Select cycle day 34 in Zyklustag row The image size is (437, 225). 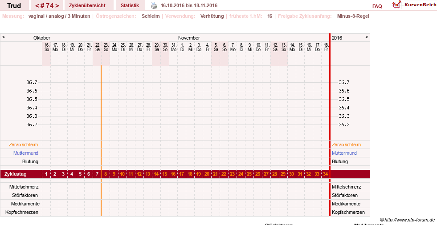(325, 174)
